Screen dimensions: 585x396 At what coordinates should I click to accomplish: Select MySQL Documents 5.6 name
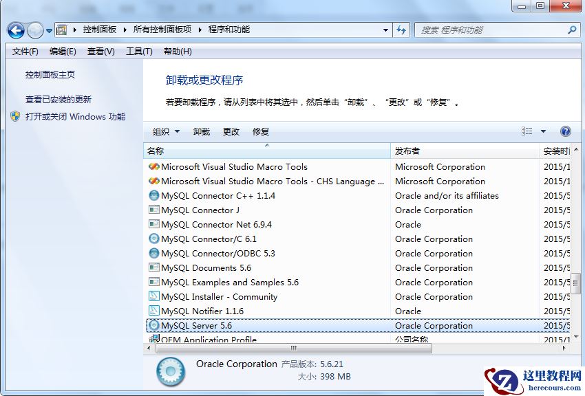(x=206, y=268)
